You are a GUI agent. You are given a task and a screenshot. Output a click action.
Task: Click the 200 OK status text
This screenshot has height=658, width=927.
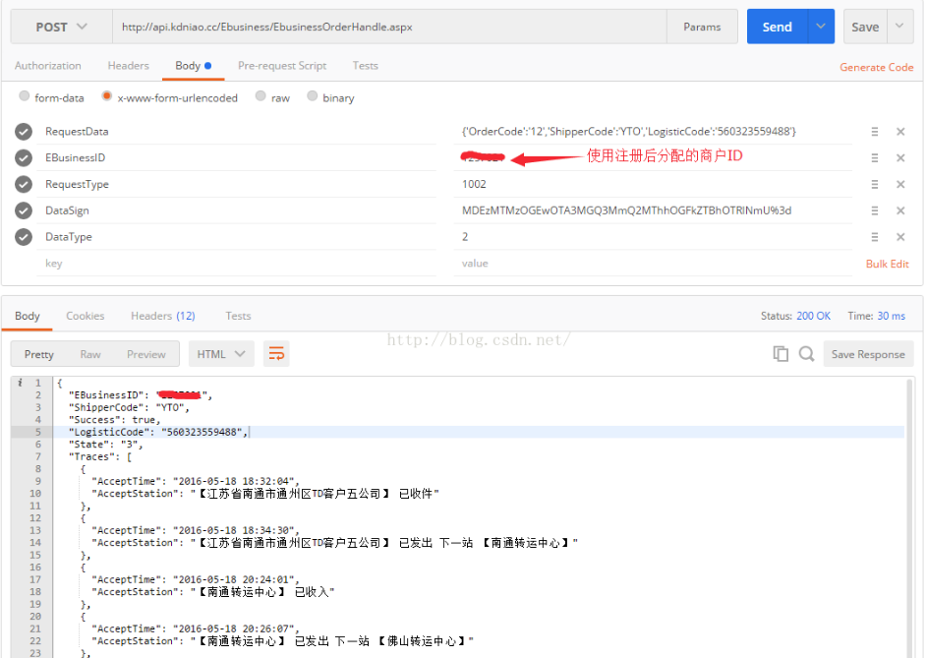813,316
